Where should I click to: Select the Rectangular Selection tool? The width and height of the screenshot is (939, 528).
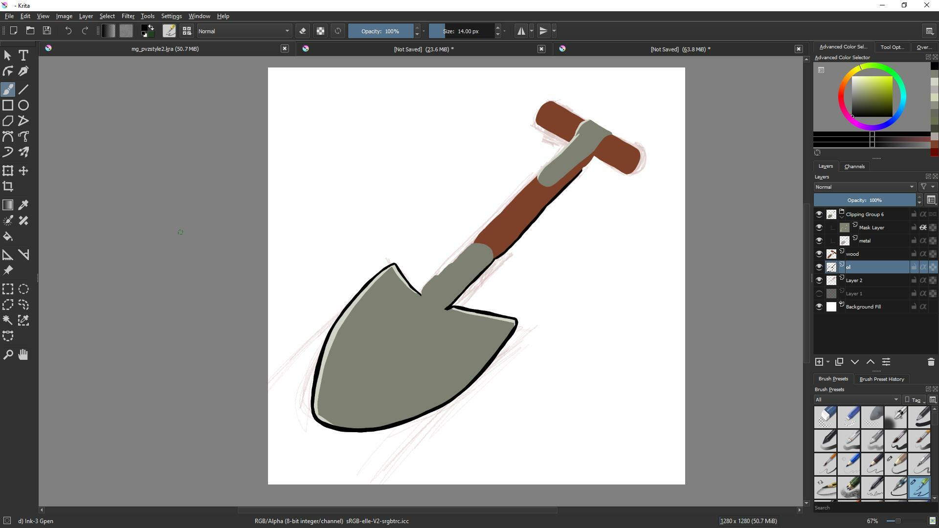click(x=8, y=289)
